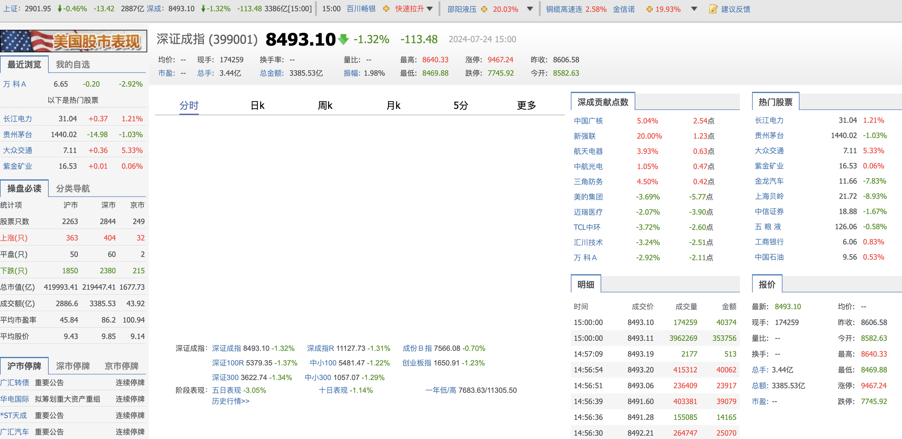
Task: Open the 深成指R index link
Action: pos(321,348)
